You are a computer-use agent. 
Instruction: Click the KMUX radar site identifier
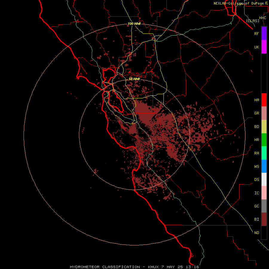[153, 267]
